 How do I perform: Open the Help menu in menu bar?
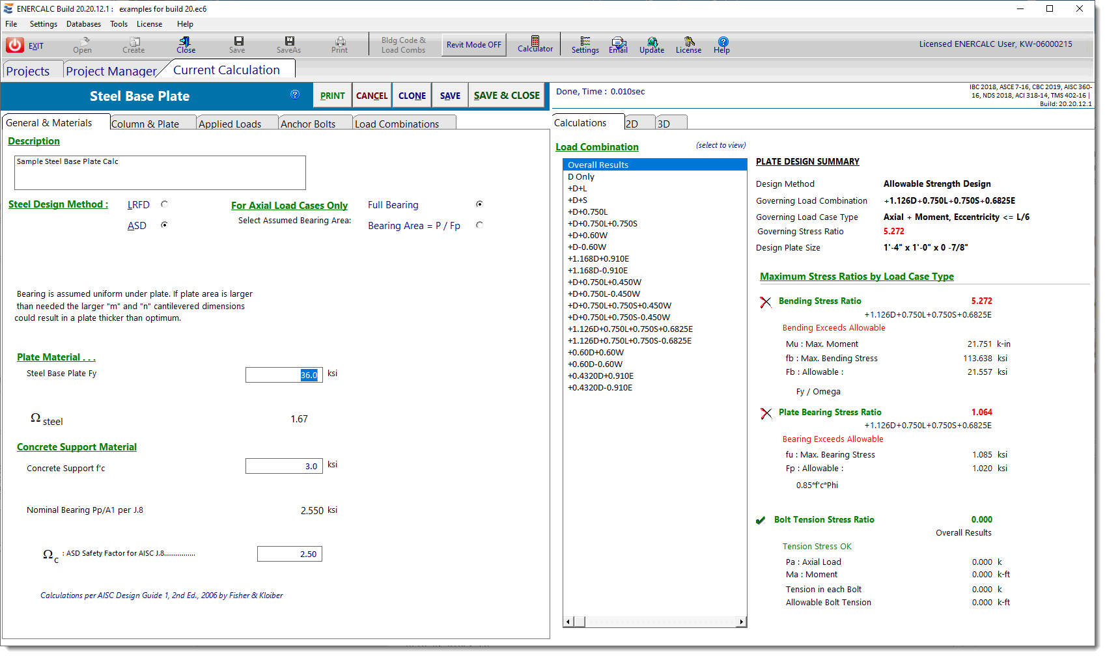coord(185,24)
